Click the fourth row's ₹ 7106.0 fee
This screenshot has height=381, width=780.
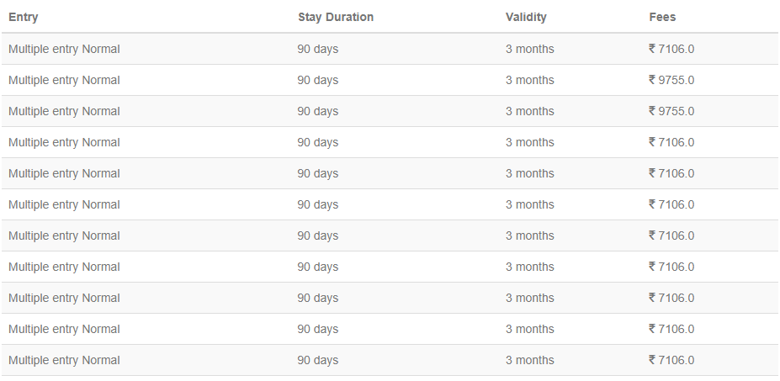pos(671,142)
